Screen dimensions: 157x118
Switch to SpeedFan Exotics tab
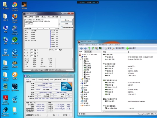[44, 17]
